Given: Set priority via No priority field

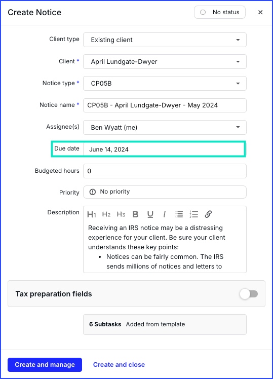Looking at the screenshot, I should pos(165,192).
